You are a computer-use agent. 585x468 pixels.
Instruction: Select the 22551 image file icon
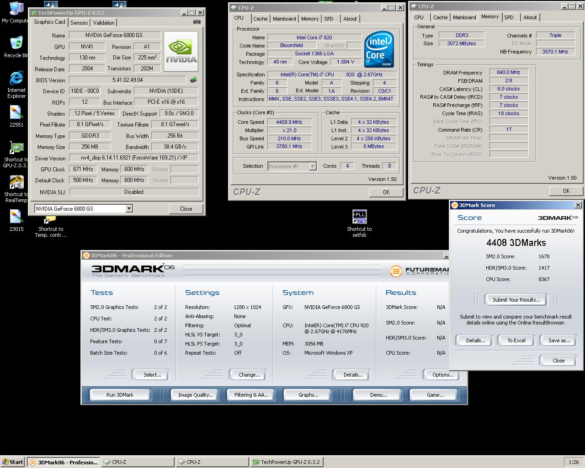(x=16, y=117)
